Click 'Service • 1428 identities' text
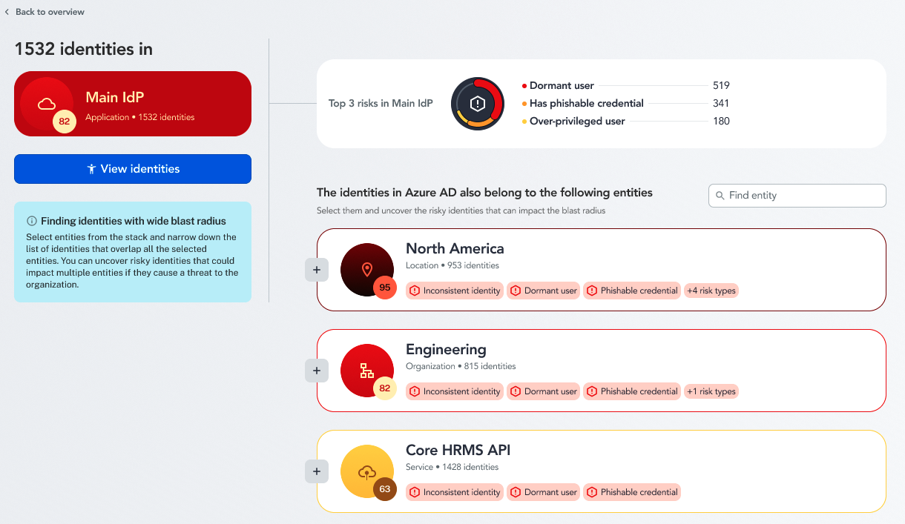The height and width of the screenshot is (524, 905). [452, 467]
